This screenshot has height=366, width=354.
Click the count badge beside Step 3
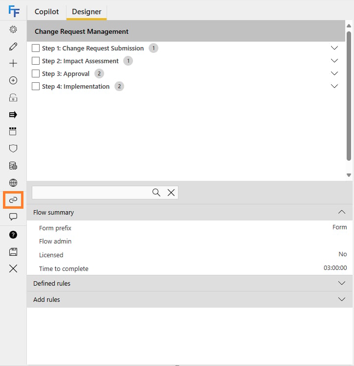[99, 73]
